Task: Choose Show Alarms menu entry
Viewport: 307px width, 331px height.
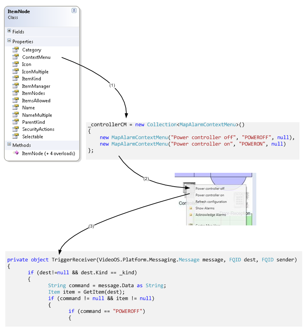Action: pyautogui.click(x=205, y=208)
